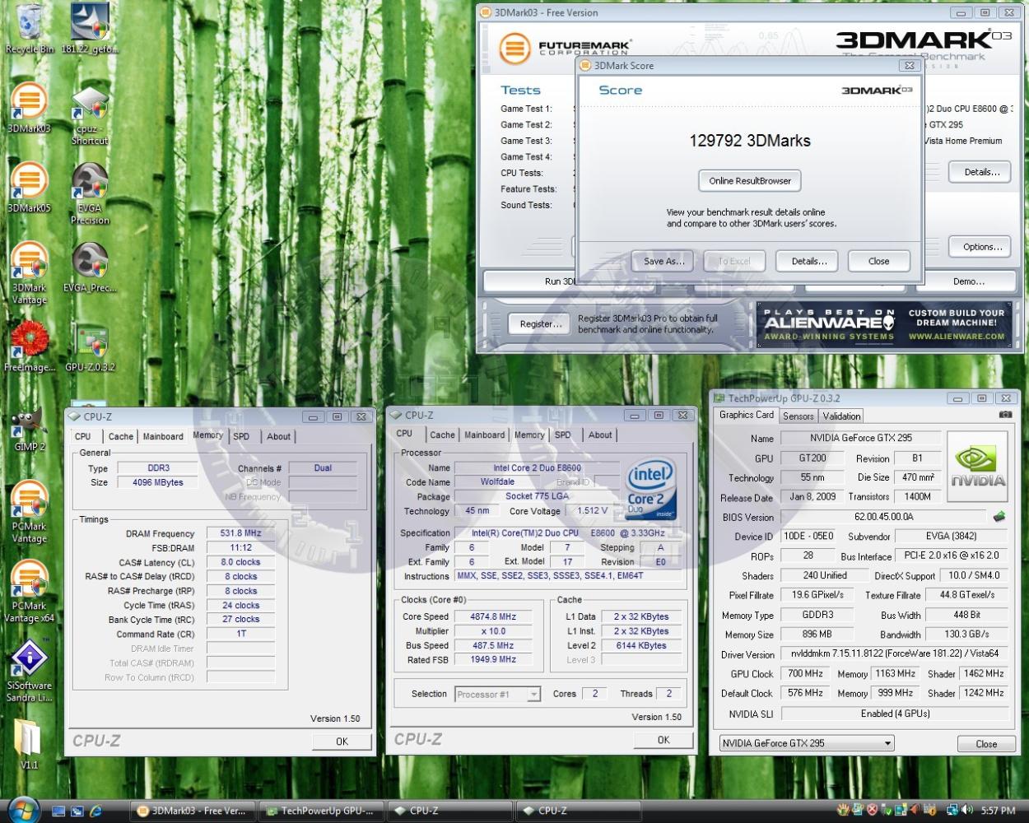Viewport: 1029px width, 823px height.
Task: Click system Details... button in 3DMark03 main window
Action: pyautogui.click(x=982, y=172)
